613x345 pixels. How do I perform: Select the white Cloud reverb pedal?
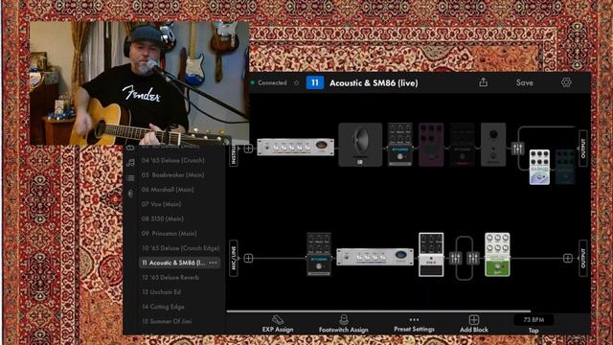539,167
